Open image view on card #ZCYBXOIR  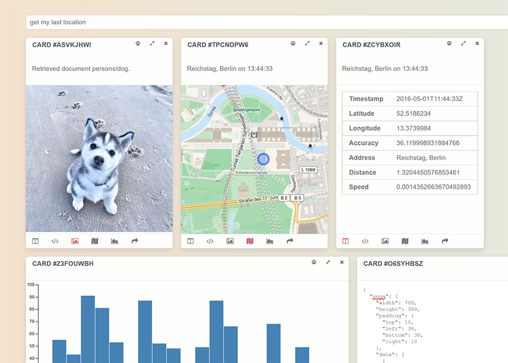click(385, 241)
